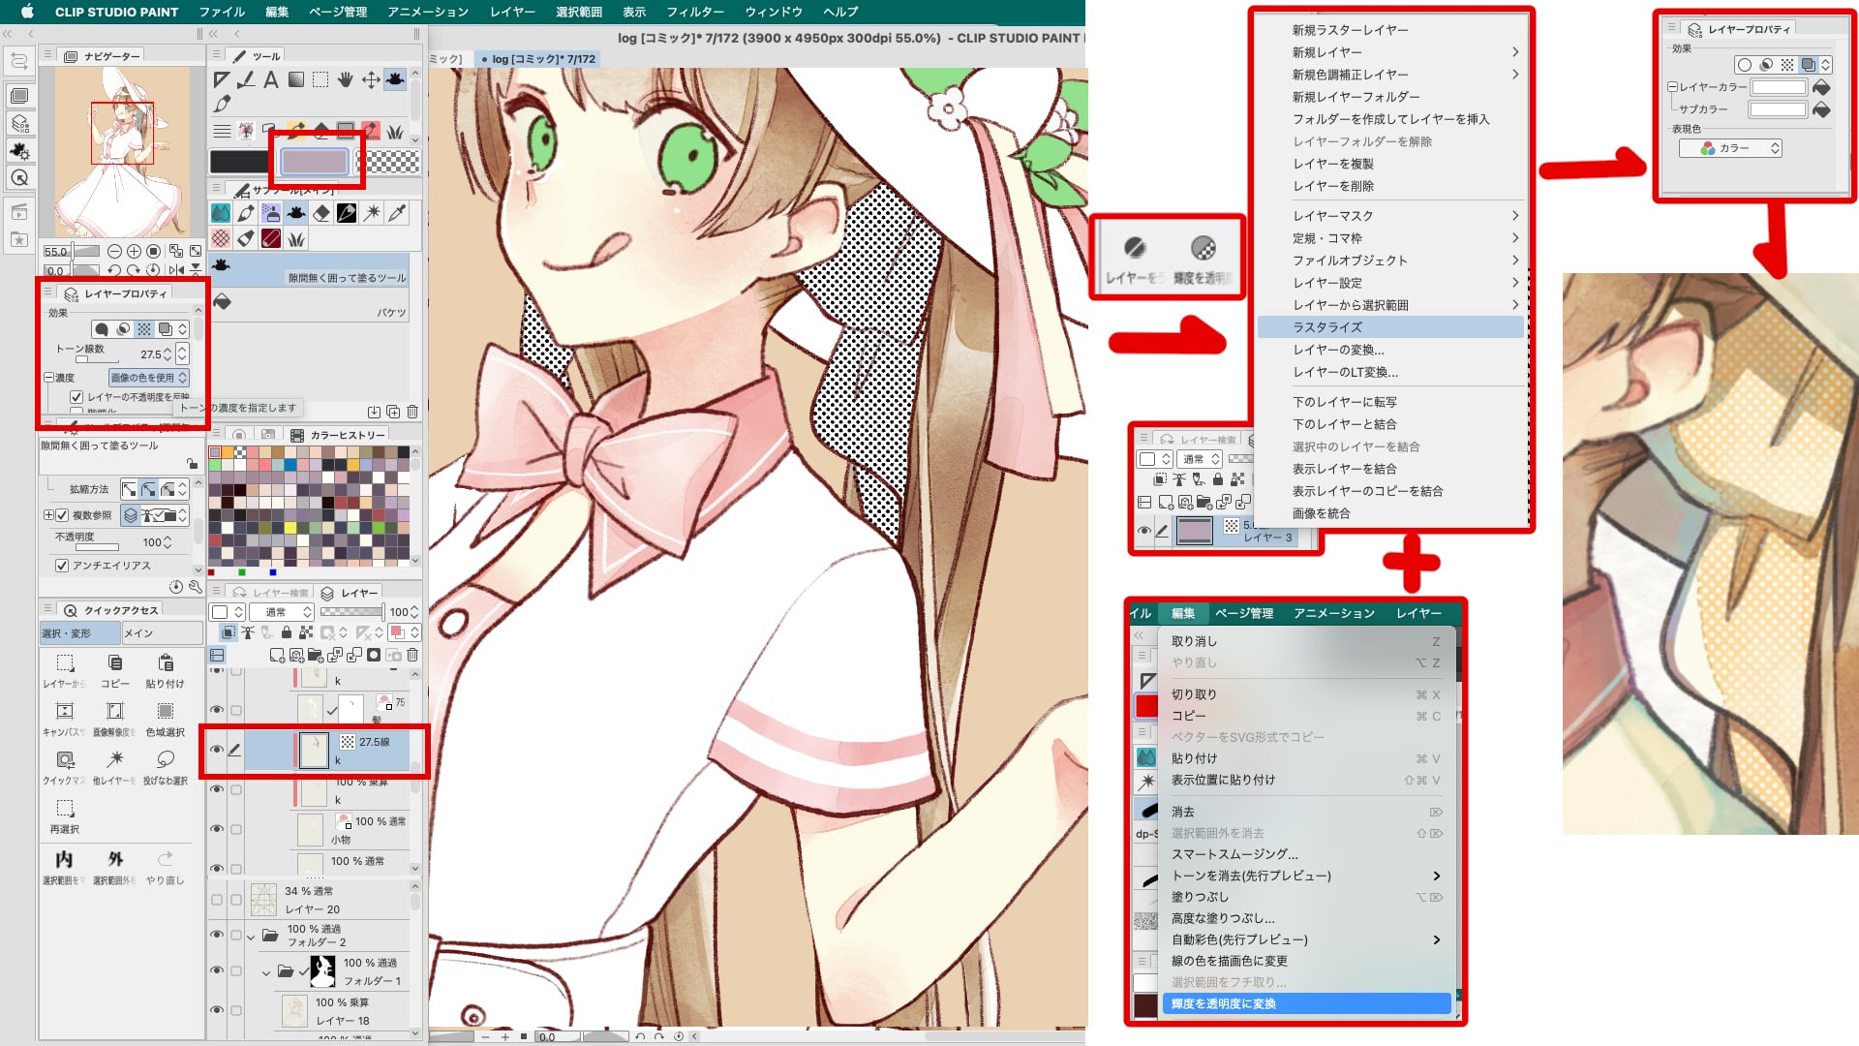Viewport: 1859px width, 1046px height.
Task: Toggle the lock layer icon
Action: 287,632
